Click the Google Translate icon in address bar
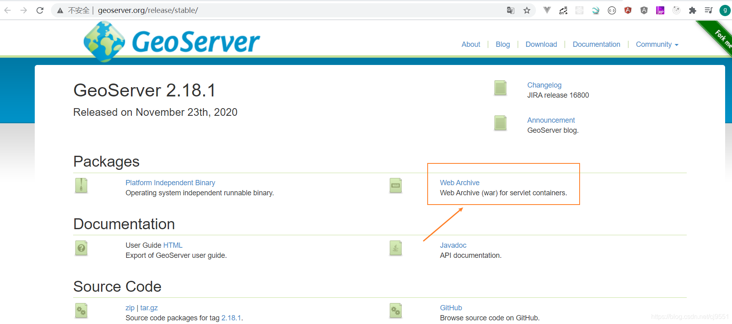 pos(511,10)
